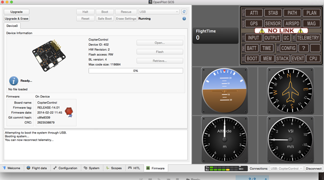
Task: Click the Upgrade & Erase button
Action: pyautogui.click(x=16, y=19)
